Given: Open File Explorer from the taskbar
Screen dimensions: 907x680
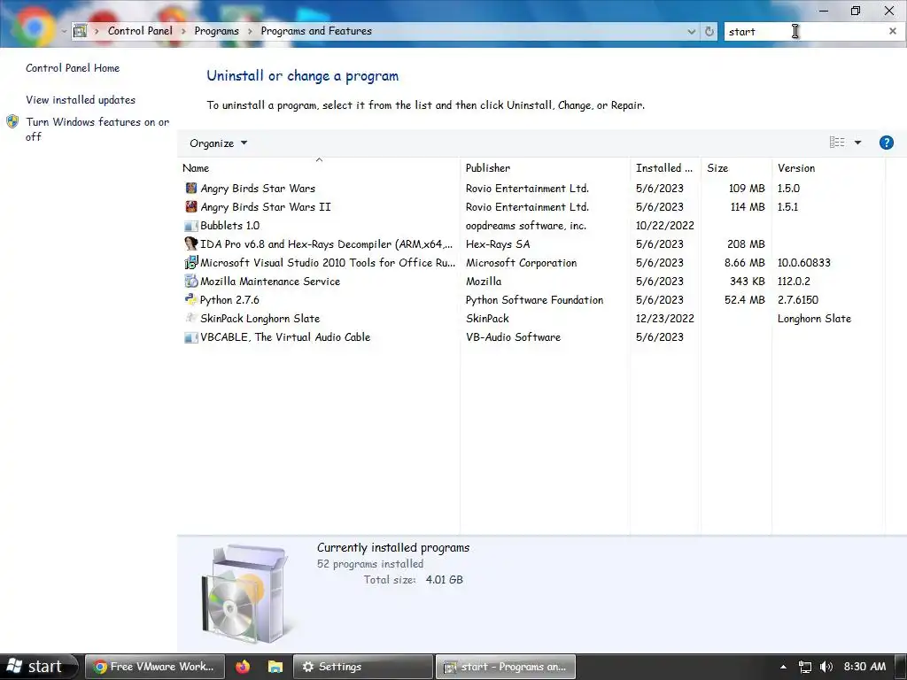Looking at the screenshot, I should point(275,667).
